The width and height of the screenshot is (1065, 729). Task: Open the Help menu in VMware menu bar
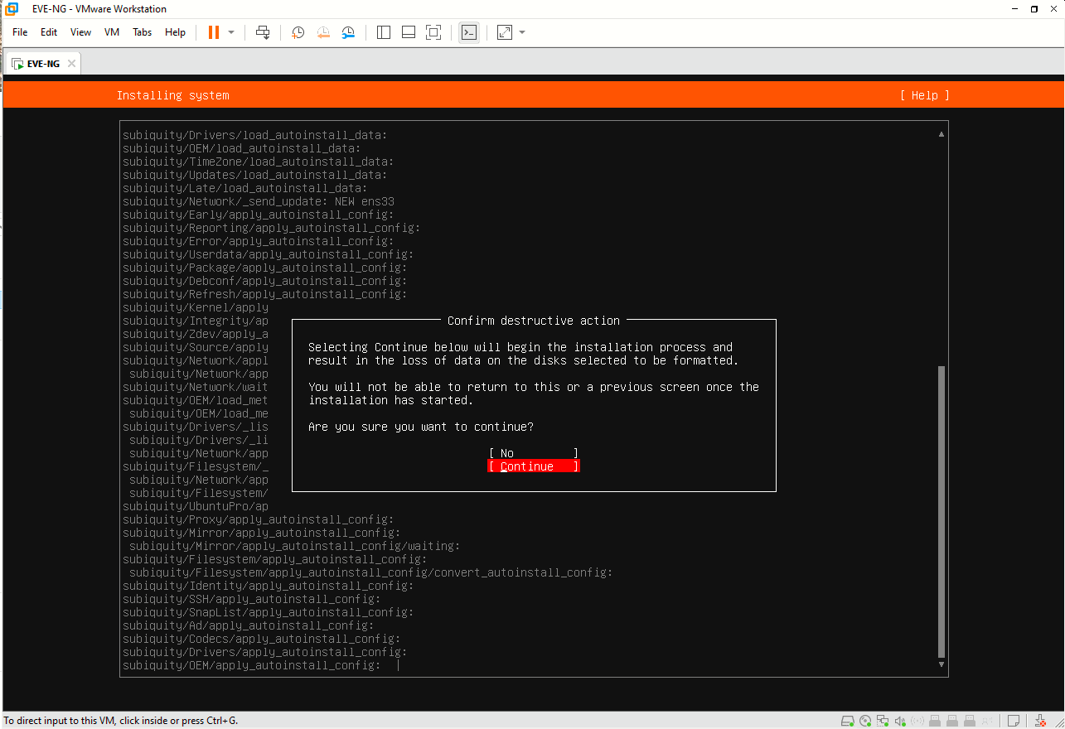175,32
